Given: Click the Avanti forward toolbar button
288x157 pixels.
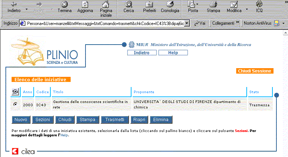Looking at the screenshot, I should pyautogui.click(x=39, y=7).
